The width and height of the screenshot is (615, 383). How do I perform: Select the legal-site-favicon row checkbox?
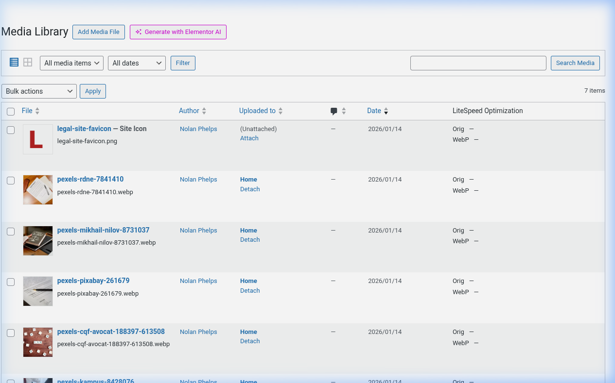point(11,130)
